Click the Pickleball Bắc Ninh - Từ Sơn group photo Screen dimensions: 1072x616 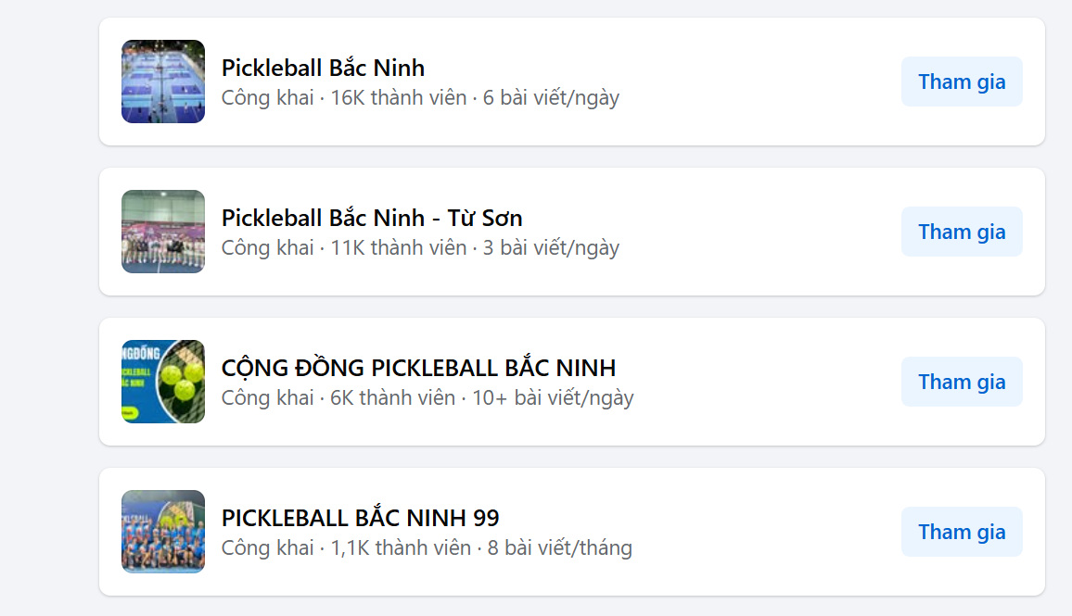(x=163, y=232)
